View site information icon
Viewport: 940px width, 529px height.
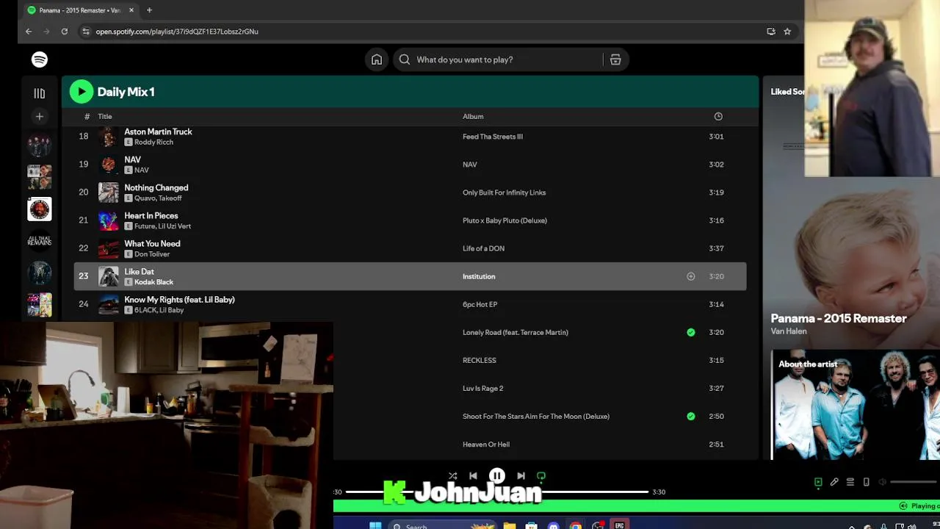(x=86, y=32)
